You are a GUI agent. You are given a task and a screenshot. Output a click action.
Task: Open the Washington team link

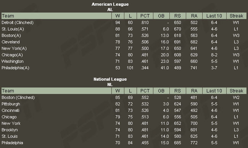[x=13, y=61]
